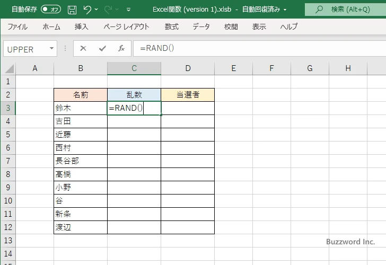Select row 3 header
The image size is (386, 265).
8,108
